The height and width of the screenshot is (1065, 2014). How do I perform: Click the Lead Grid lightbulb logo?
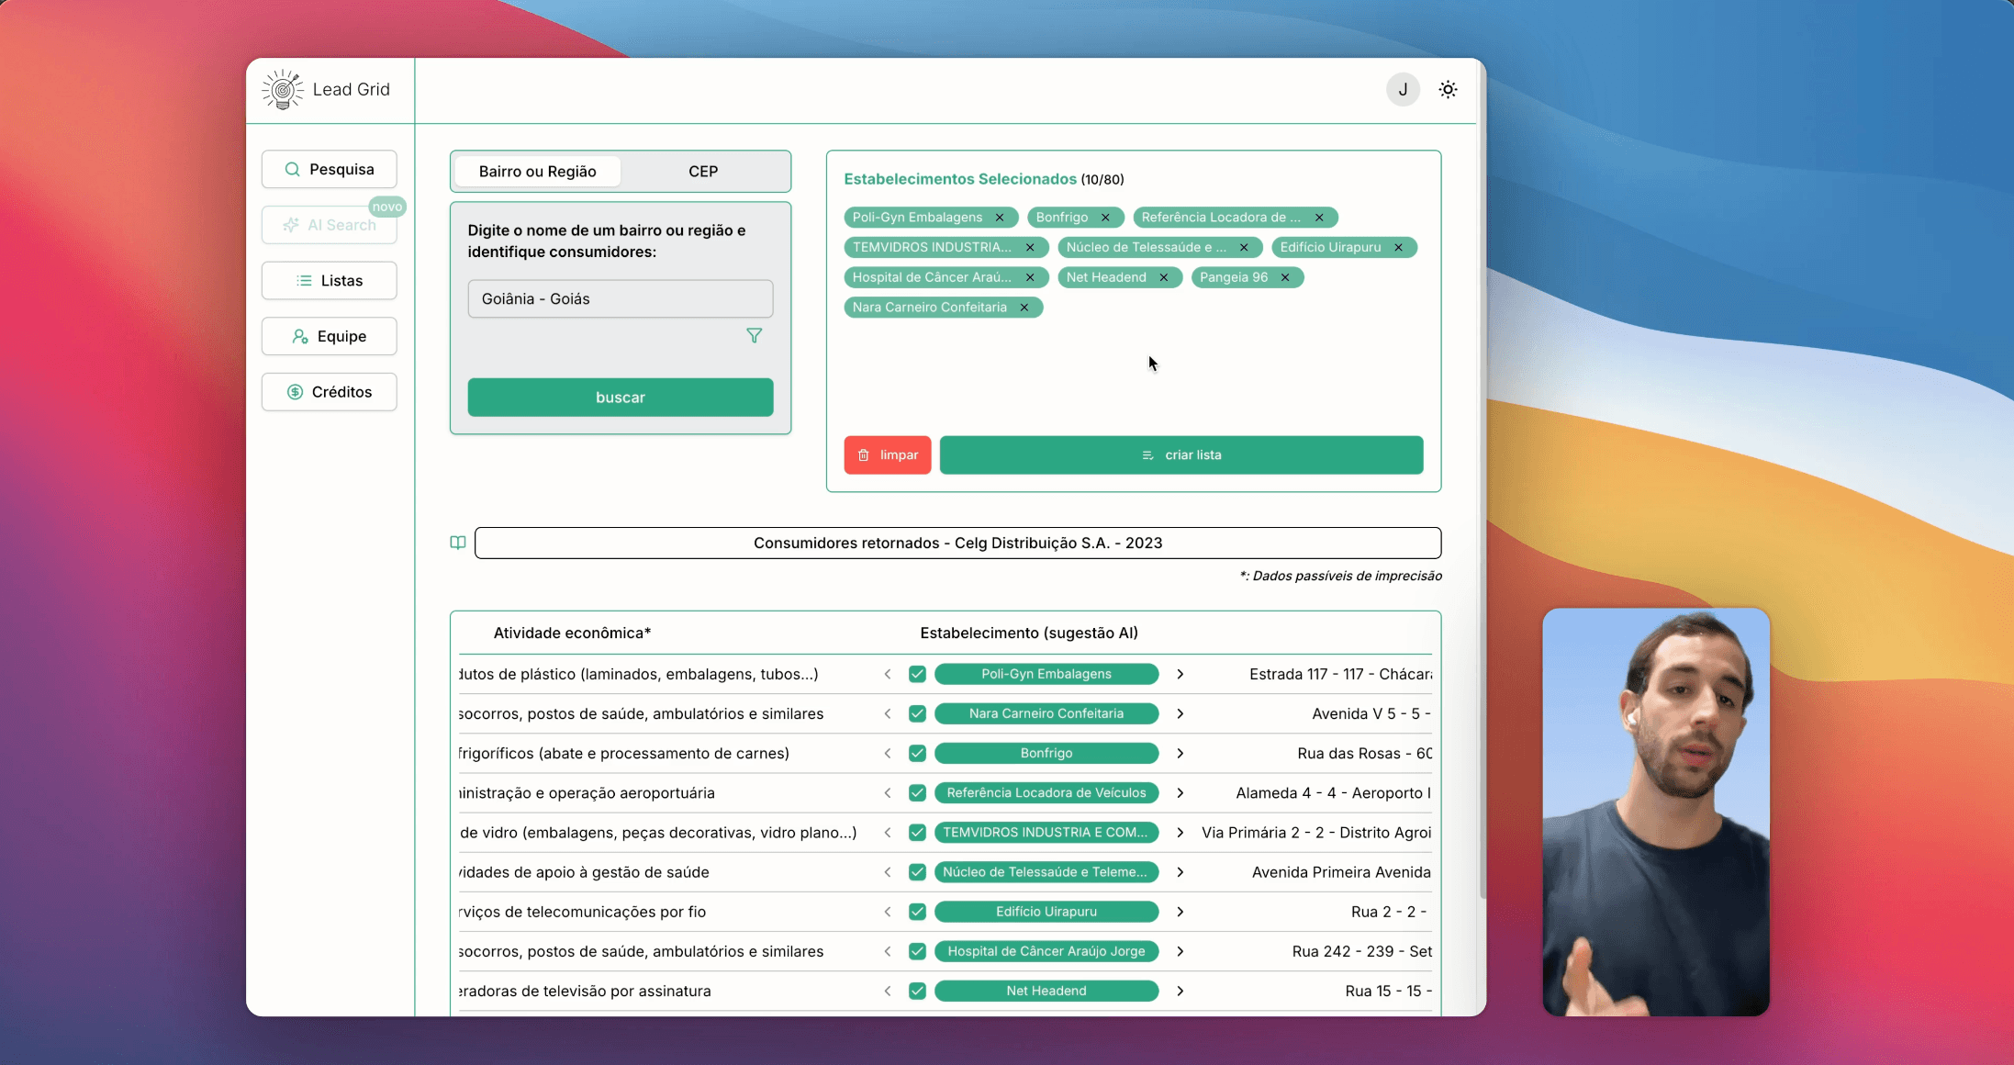283,90
